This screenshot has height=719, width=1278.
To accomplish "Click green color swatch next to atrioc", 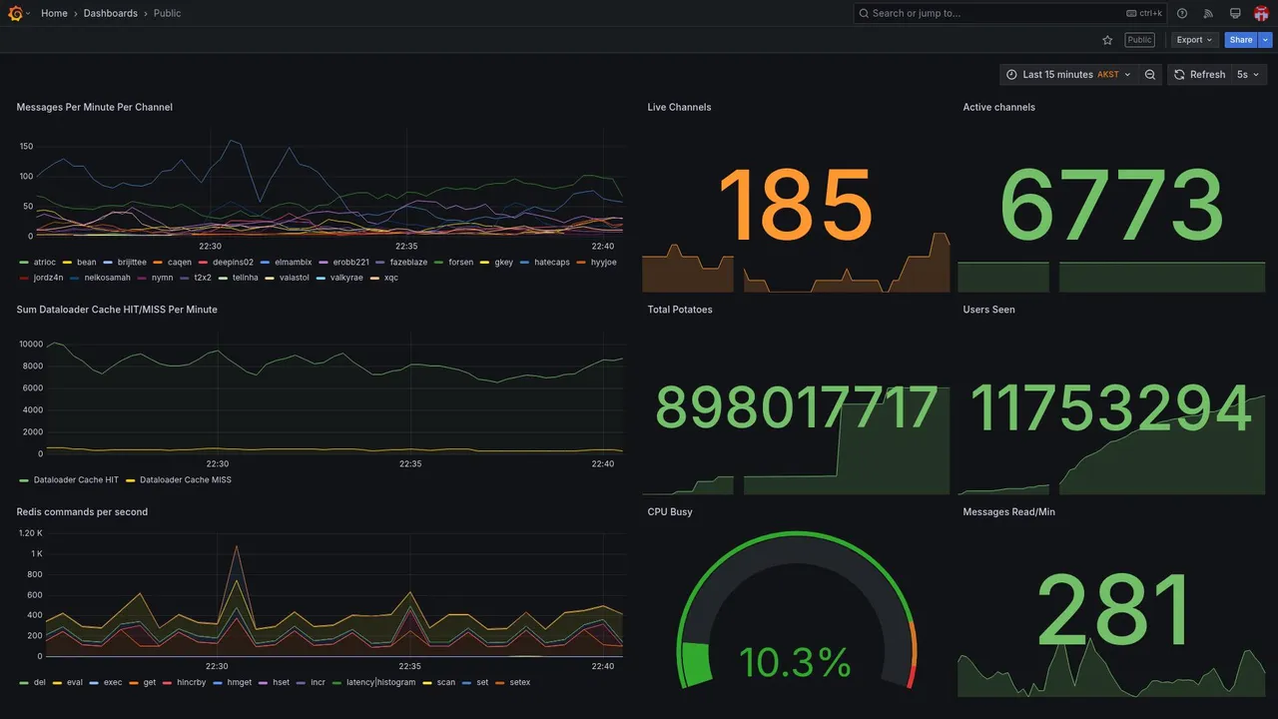I will pyautogui.click(x=24, y=263).
